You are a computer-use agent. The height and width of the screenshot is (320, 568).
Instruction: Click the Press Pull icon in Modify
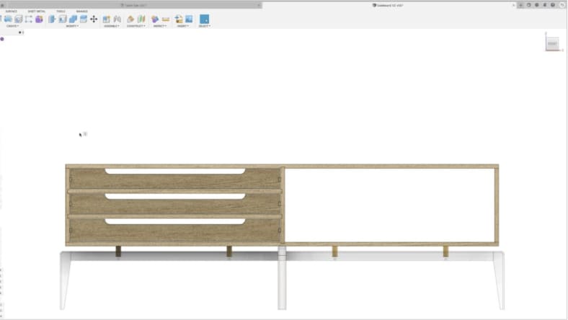coord(52,19)
